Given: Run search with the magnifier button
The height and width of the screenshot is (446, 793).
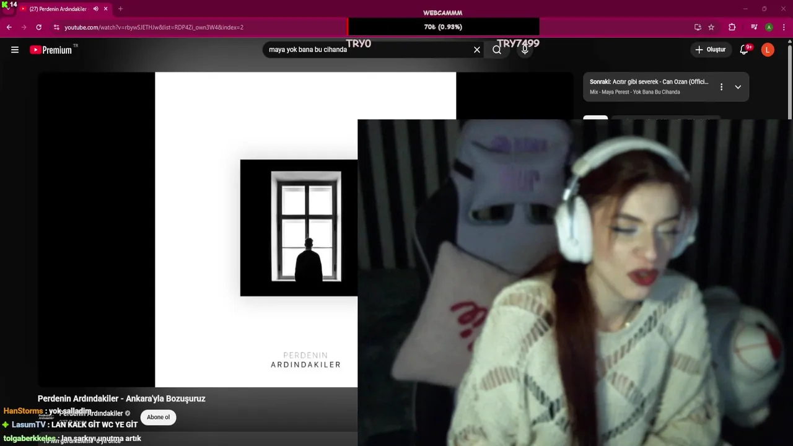Looking at the screenshot, I should point(497,50).
